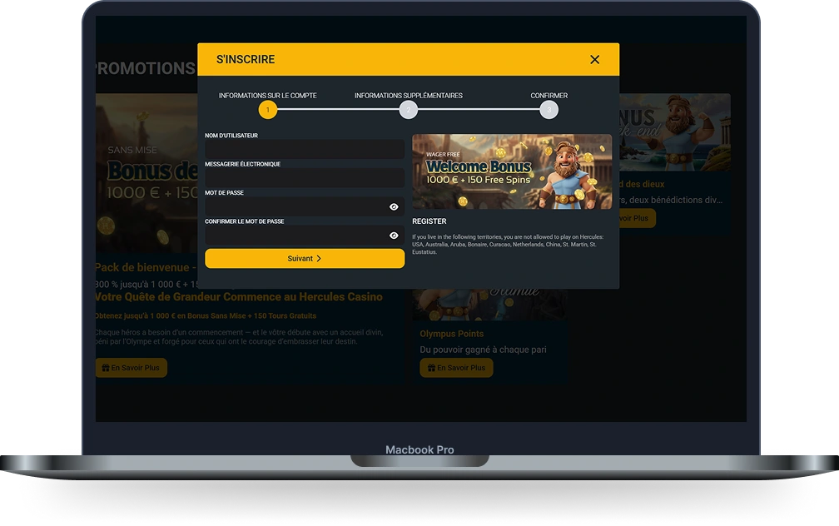
Task: Click the gift icon in Olympus Points button
Action: point(431,368)
